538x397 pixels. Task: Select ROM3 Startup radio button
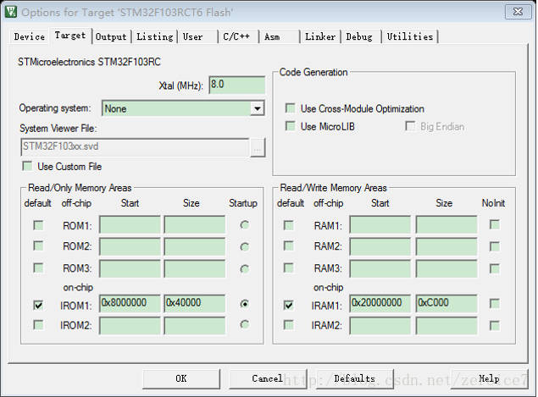tap(244, 269)
